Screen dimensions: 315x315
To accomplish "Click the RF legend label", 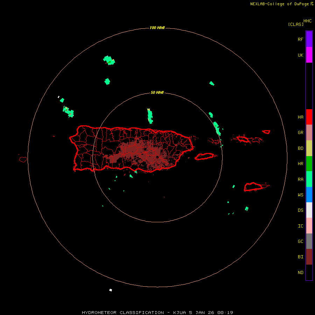I will point(300,39).
